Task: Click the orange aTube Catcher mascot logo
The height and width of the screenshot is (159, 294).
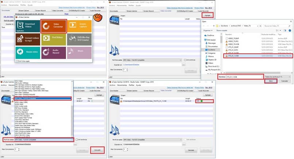Action: click(x=98, y=18)
